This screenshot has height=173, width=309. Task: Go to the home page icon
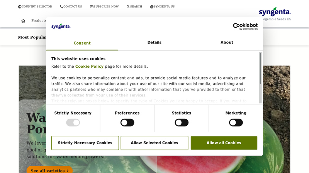pyautogui.click(x=23, y=21)
